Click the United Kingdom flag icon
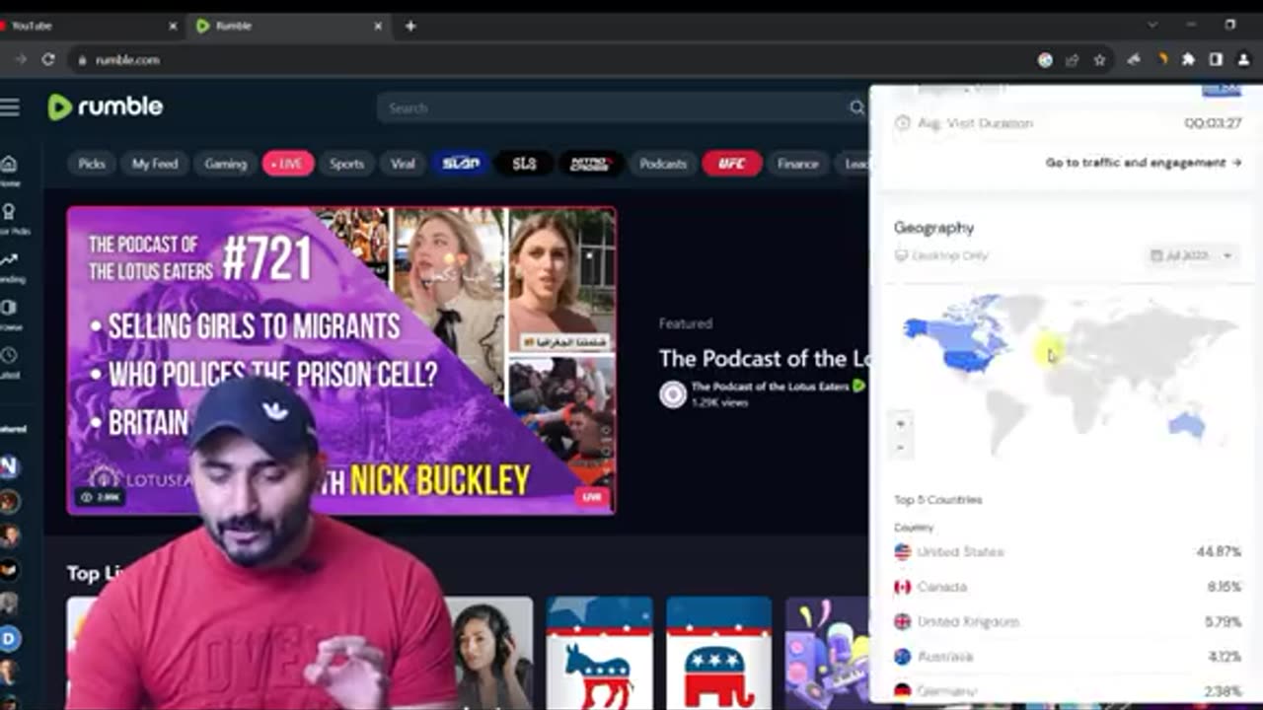 (x=902, y=622)
